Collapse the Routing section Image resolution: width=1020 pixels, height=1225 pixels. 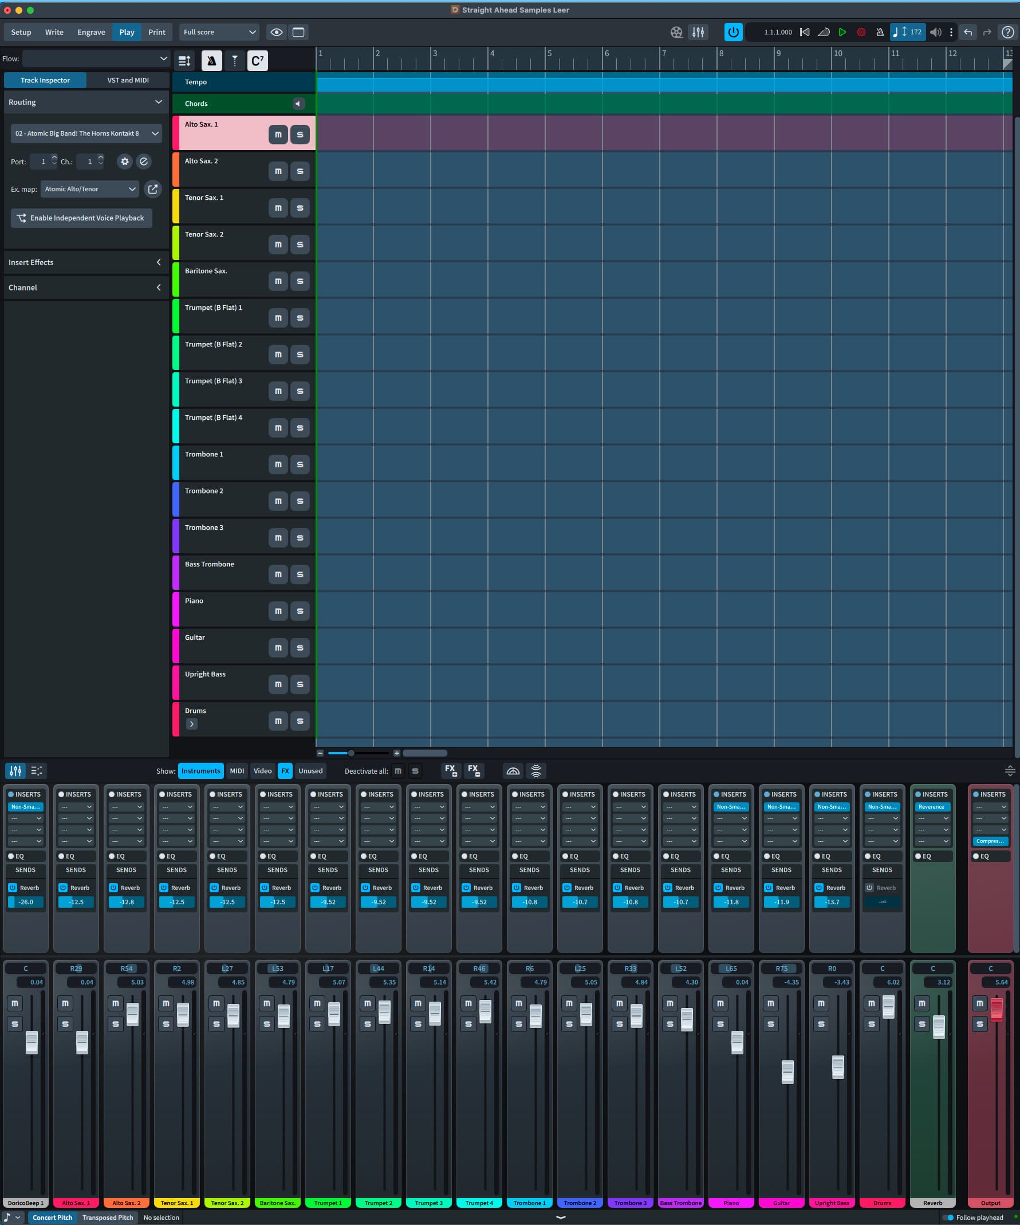pos(86,102)
